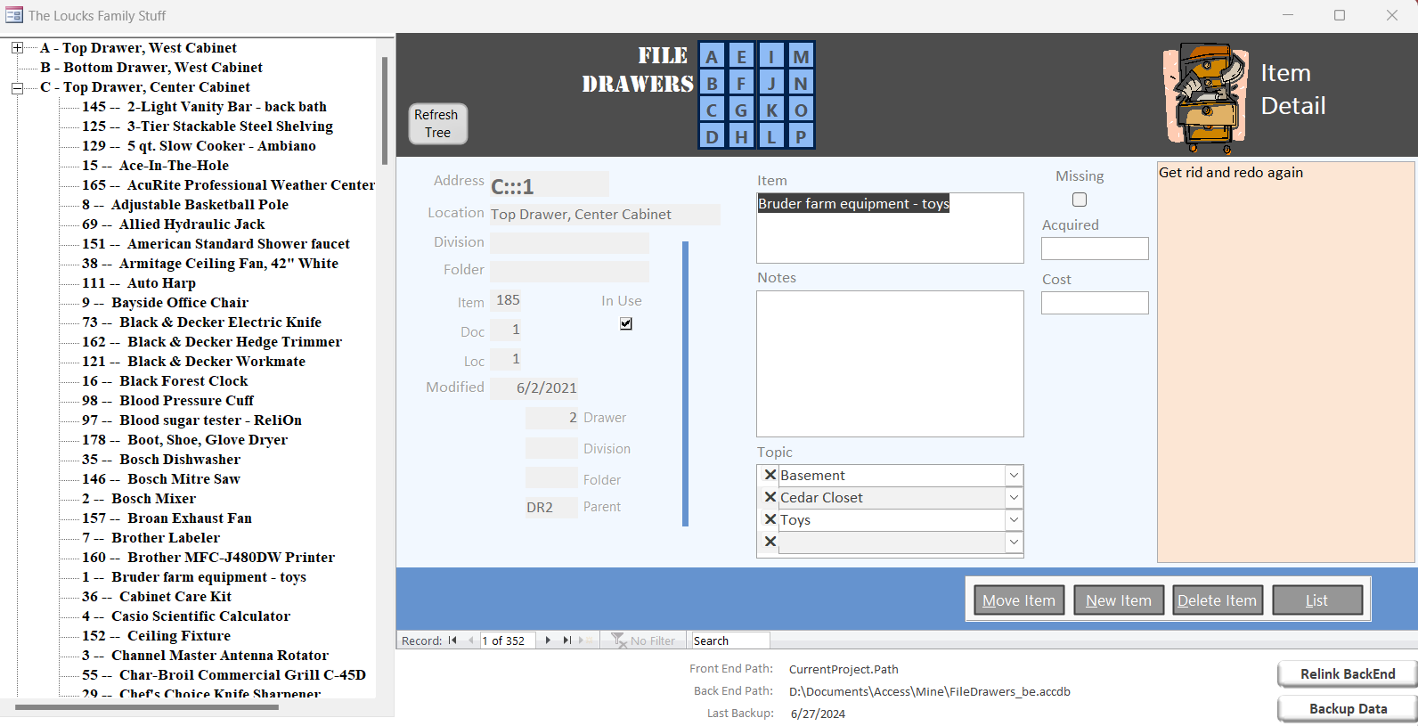The image size is (1418, 726).
Task: Select tree item 5 qt. Slow Cooker - Ambiano
Action: (199, 146)
